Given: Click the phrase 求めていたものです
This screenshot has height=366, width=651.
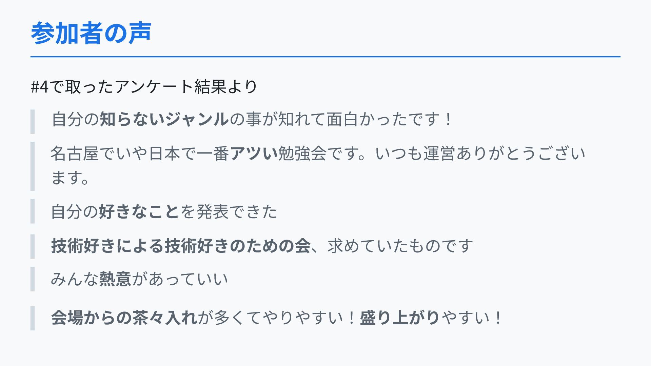Looking at the screenshot, I should pyautogui.click(x=400, y=246).
